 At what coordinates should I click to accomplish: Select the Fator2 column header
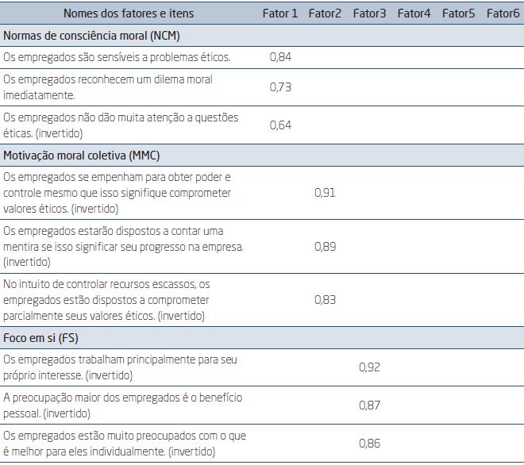[x=326, y=13]
